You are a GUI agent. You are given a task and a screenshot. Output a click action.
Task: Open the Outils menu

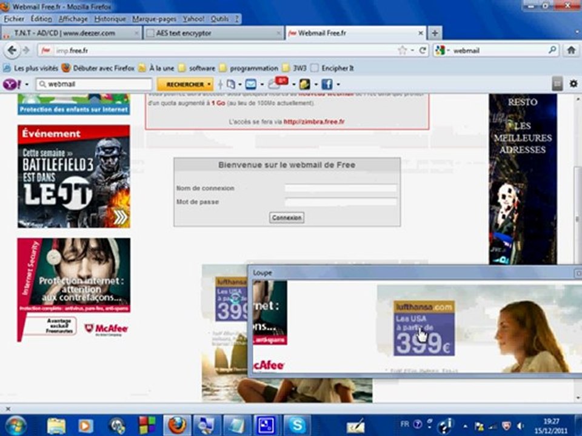click(219, 19)
